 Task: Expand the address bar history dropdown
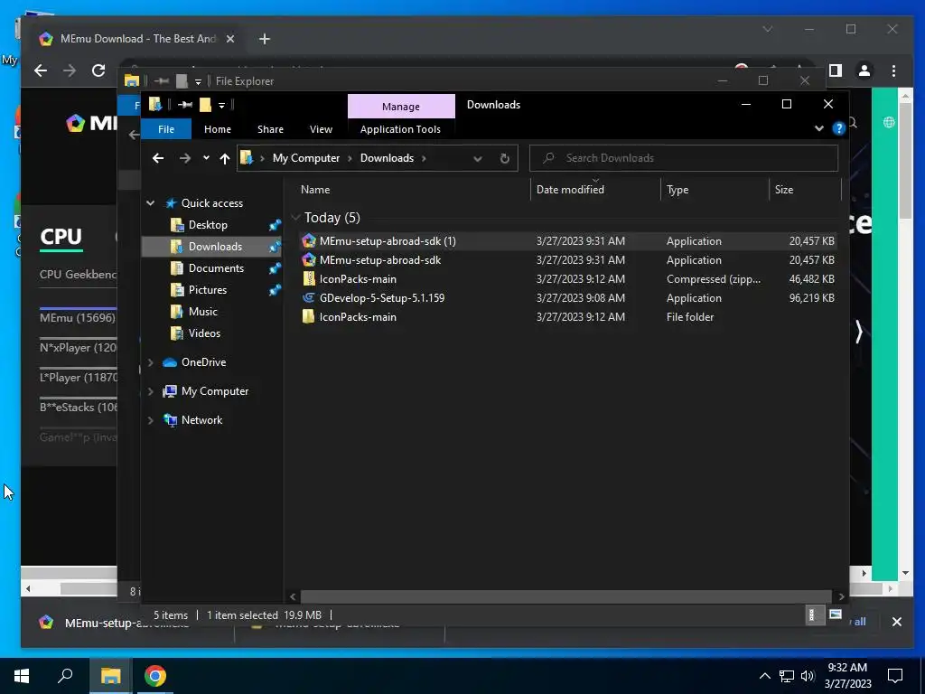coord(477,158)
